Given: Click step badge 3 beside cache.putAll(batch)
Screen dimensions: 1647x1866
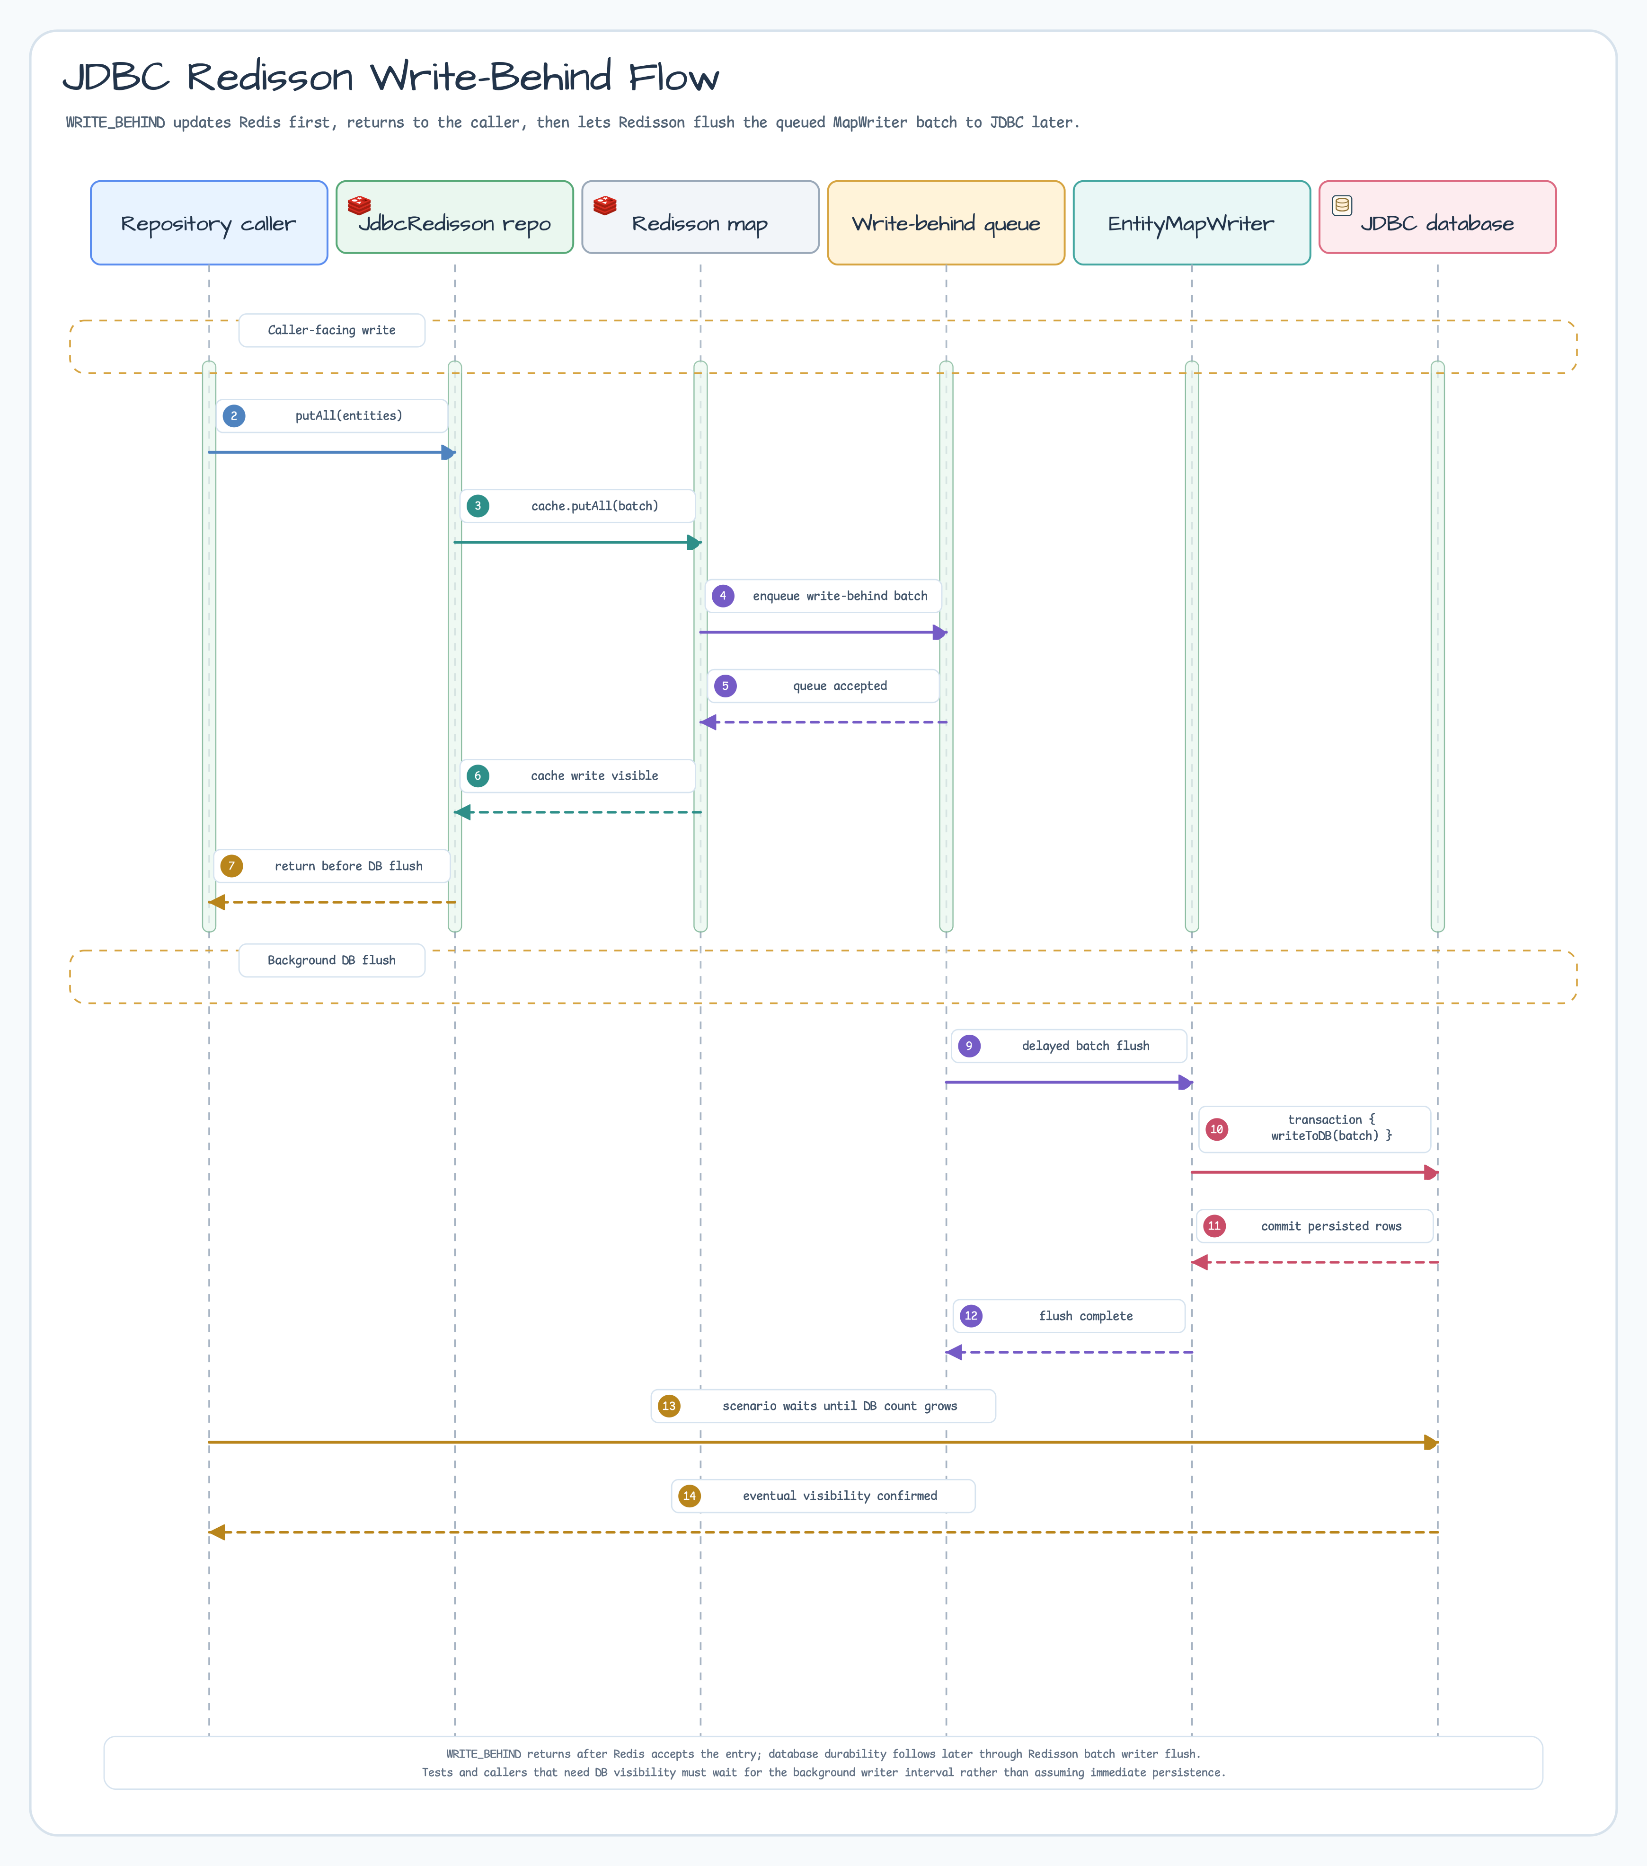Looking at the screenshot, I should pos(478,507).
